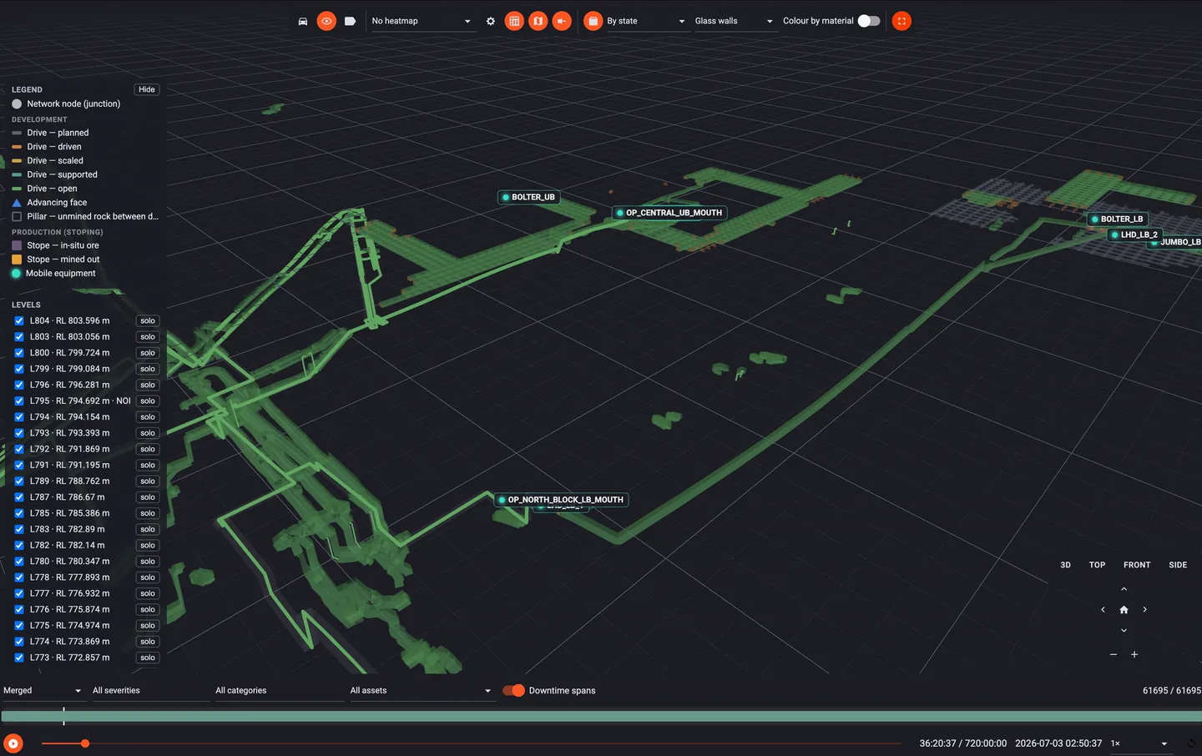Uncheck the L780 level checkbox
The width and height of the screenshot is (1202, 756).
(x=18, y=562)
